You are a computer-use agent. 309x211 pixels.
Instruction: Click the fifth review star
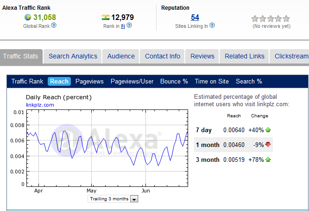[286, 19]
